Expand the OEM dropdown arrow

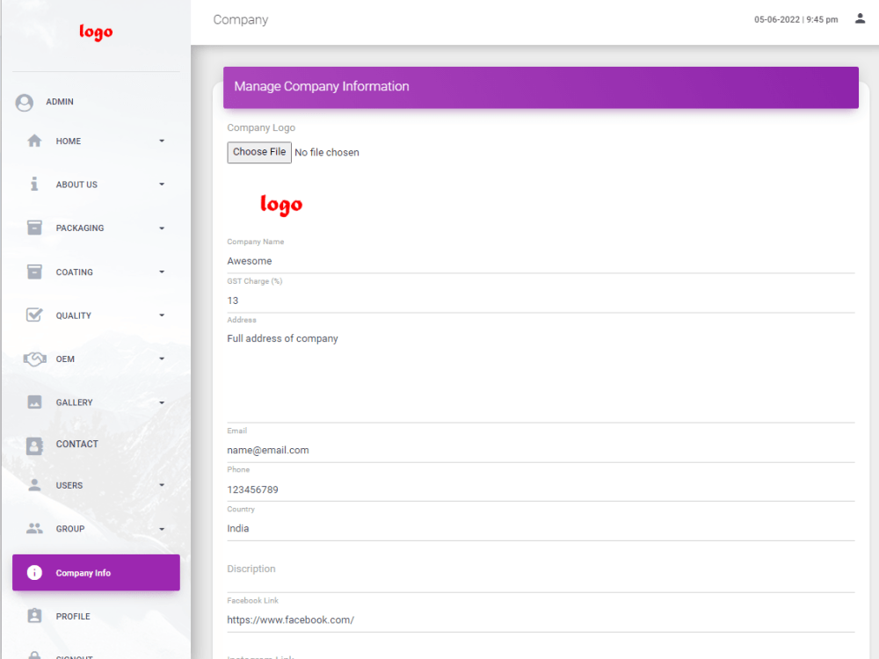tap(162, 358)
